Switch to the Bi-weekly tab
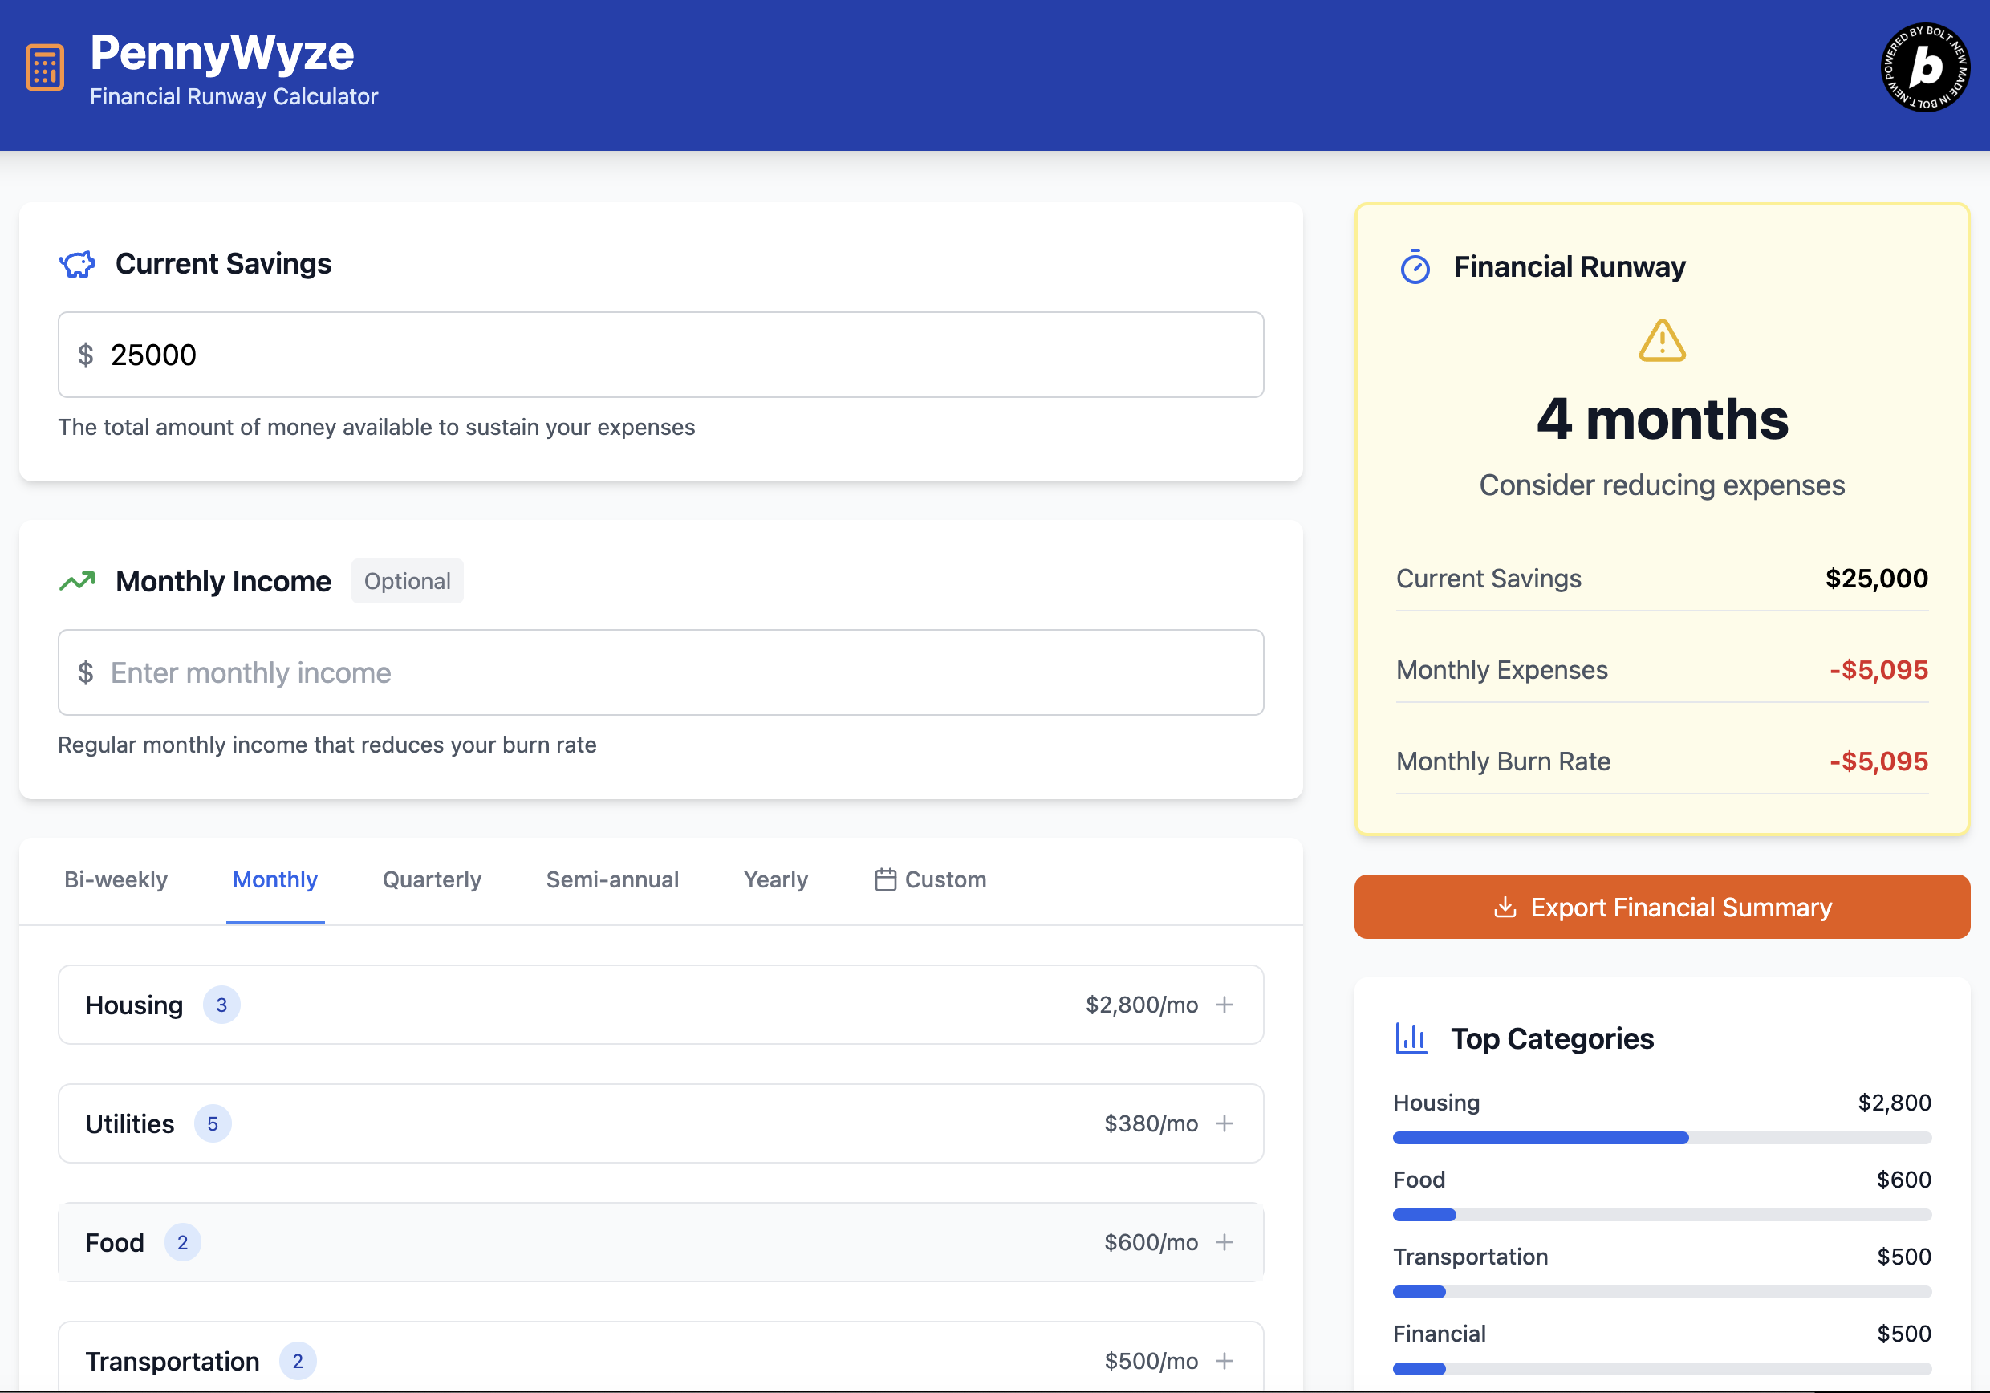Viewport: 1990px width, 1393px height. tap(116, 879)
